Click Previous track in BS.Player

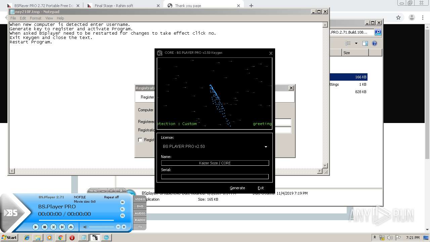pos(53,227)
